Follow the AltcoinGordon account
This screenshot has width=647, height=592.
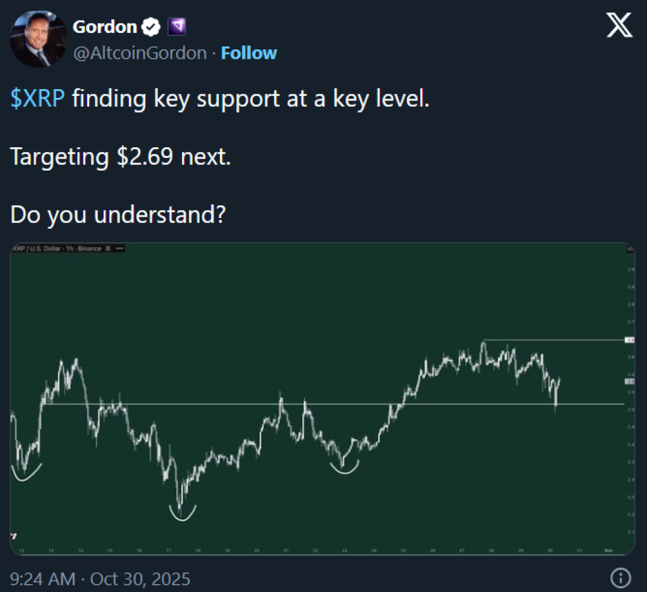[249, 53]
